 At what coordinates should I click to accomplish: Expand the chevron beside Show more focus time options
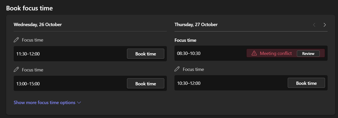tap(79, 103)
